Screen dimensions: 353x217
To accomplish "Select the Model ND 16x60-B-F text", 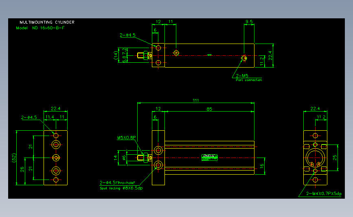I will click(40, 28).
